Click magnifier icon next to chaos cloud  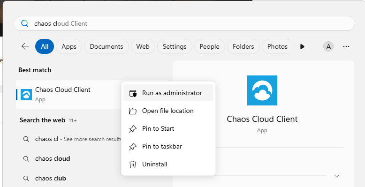pos(26,159)
